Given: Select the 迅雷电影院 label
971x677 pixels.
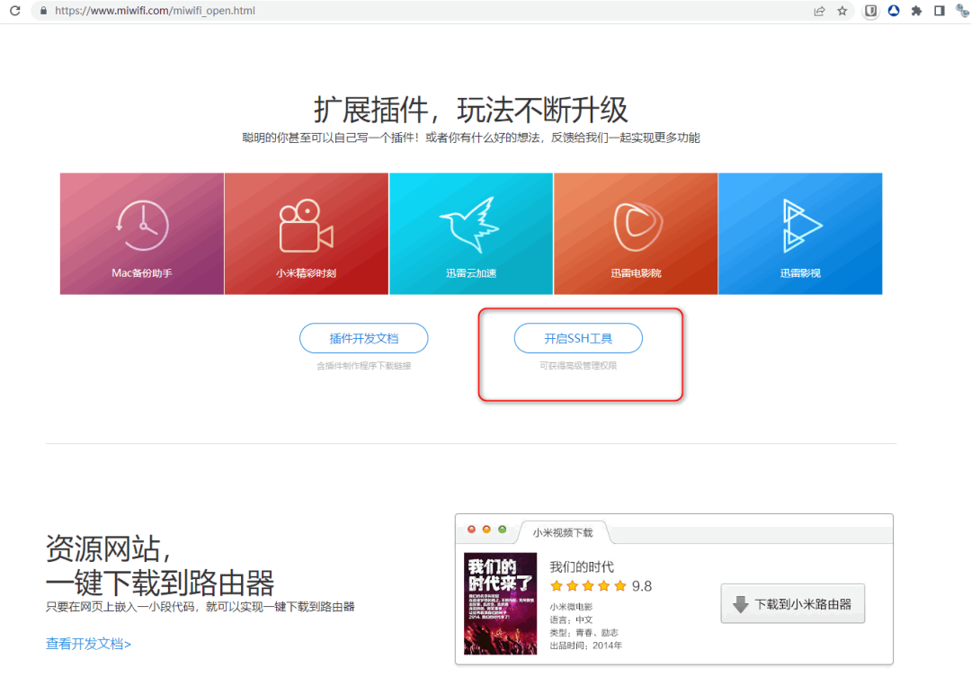Looking at the screenshot, I should tap(636, 273).
